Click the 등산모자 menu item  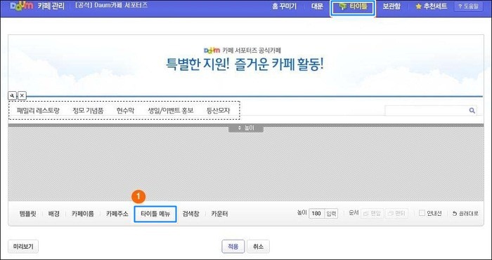click(x=218, y=111)
